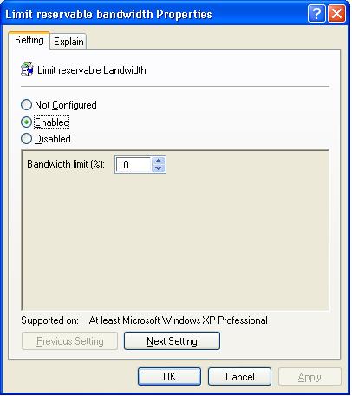Viewport: 352px width, 396px height.
Task: Switch to the Setting tab
Action: point(29,40)
